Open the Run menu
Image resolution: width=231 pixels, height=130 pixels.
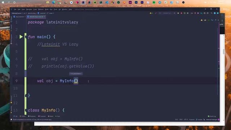click(51, 9)
